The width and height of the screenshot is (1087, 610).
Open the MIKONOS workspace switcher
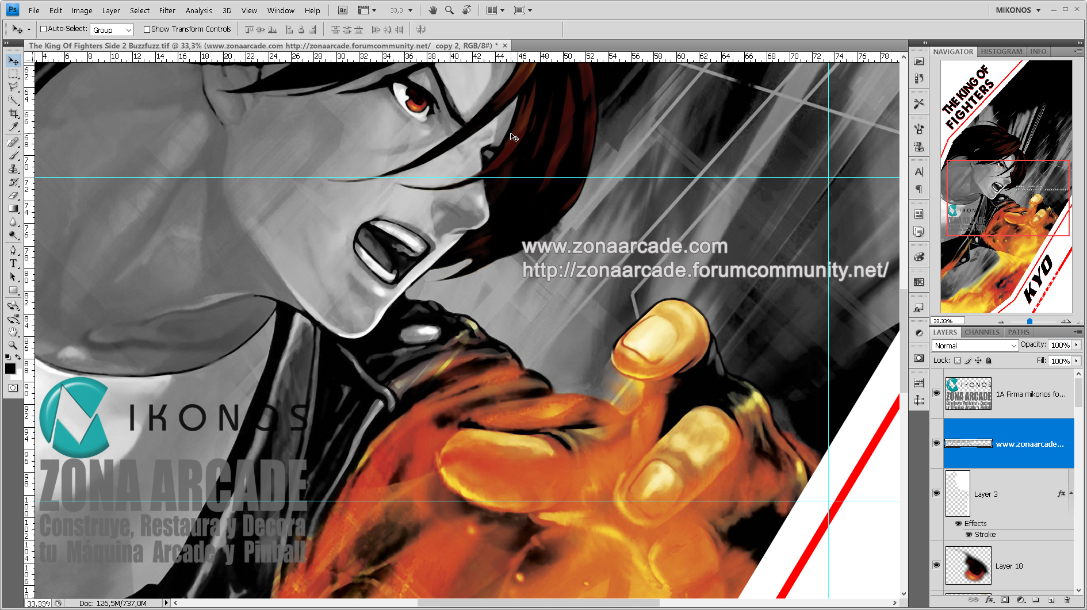1017,10
